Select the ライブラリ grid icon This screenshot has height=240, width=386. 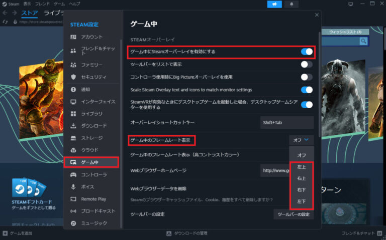point(73,114)
